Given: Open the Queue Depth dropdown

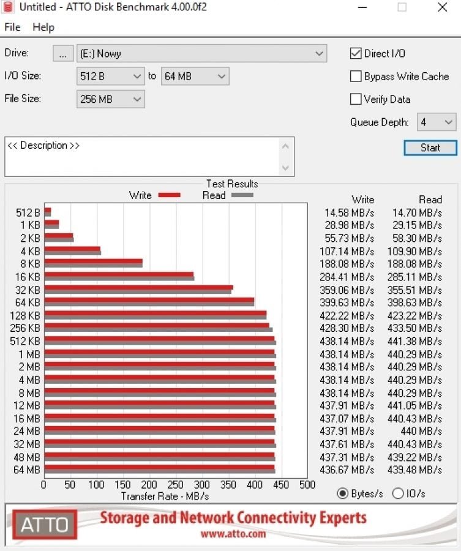Looking at the screenshot, I should pos(437,122).
